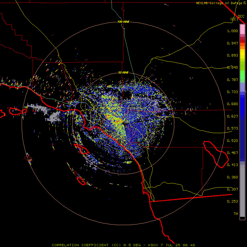Click the 0.413 legend value
Screen dimensions: 247x247
coord(232,165)
